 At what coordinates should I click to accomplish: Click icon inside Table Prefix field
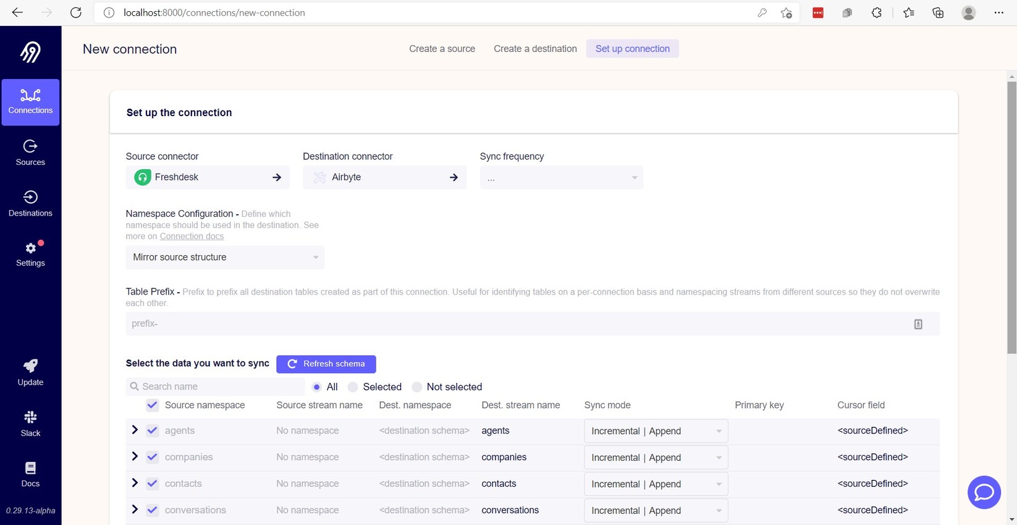pyautogui.click(x=918, y=324)
